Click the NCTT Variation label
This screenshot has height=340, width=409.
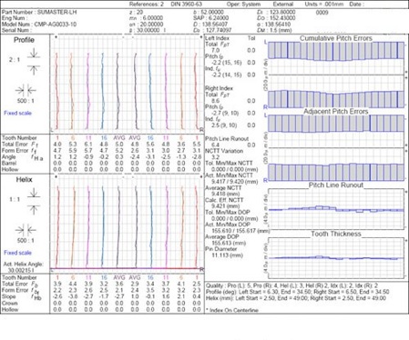click(224, 151)
